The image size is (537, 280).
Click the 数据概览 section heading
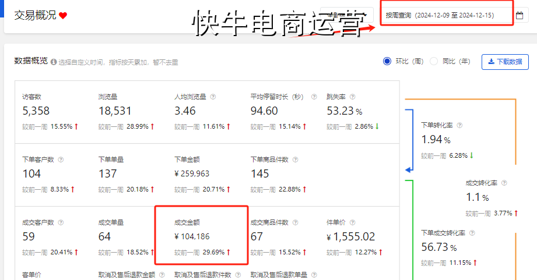pyautogui.click(x=31, y=61)
